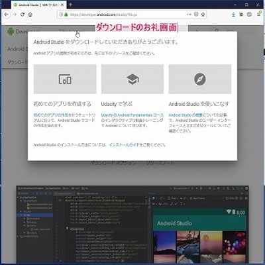Click the compass card image
This screenshot has height=265, width=265.
pos(200,79)
